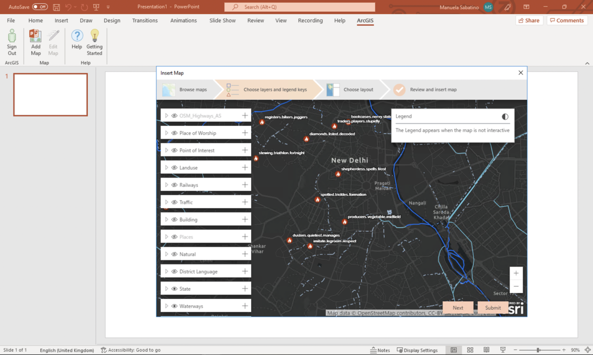Open Ribbon Display Options icon

tap(527, 7)
